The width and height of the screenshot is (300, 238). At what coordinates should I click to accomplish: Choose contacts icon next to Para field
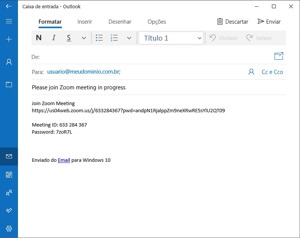[251, 72]
